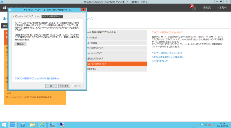Launch Internet Explorer from the taskbar
The image size is (231, 128).
click(42, 125)
